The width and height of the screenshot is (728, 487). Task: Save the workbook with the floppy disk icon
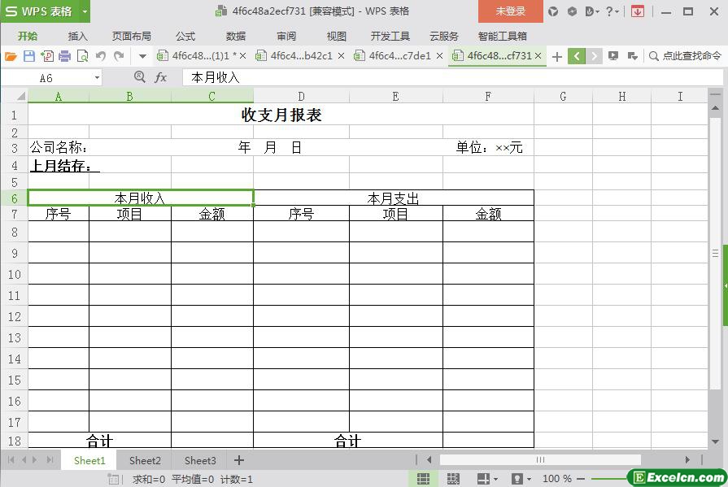pos(28,56)
